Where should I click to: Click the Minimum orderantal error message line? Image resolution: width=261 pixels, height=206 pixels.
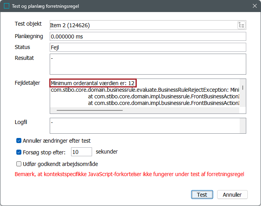click(93, 83)
